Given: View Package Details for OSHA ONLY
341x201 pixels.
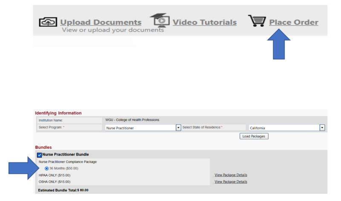Looking at the screenshot, I should [x=231, y=181].
